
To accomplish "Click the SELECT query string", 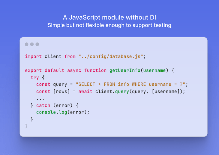I will point(130,84).
